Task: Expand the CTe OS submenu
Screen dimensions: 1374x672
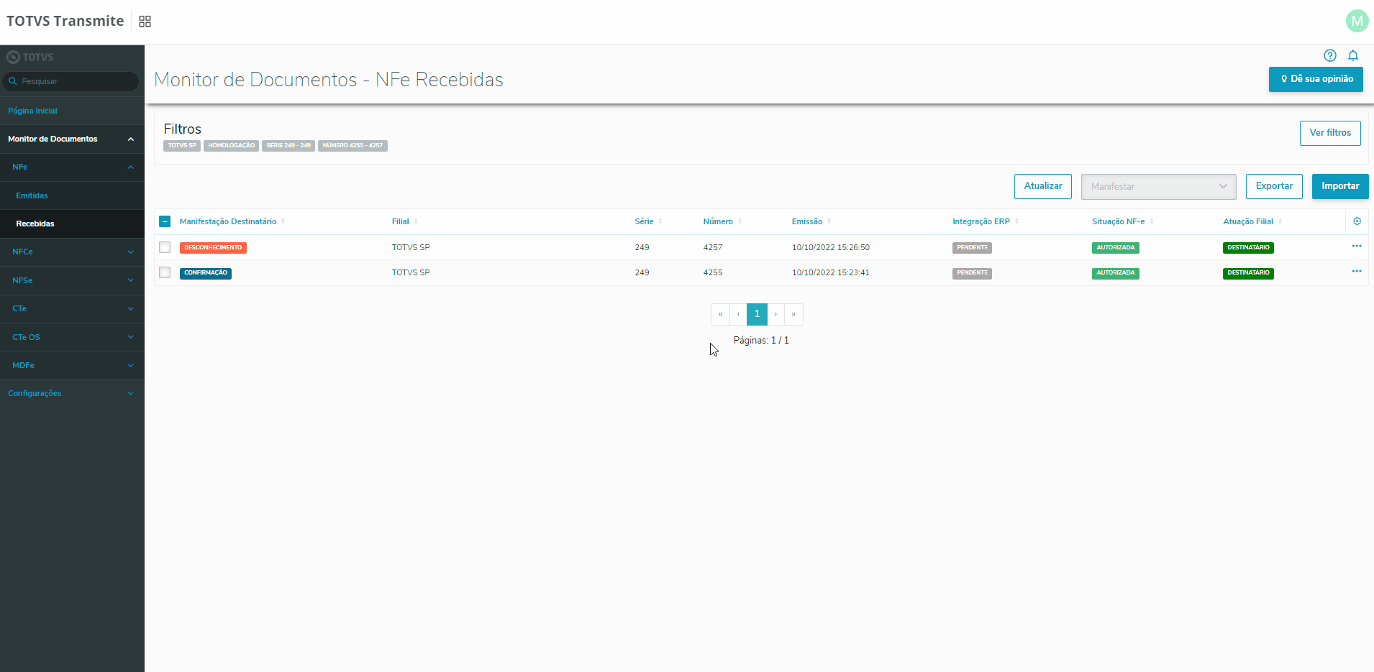Action: point(72,337)
